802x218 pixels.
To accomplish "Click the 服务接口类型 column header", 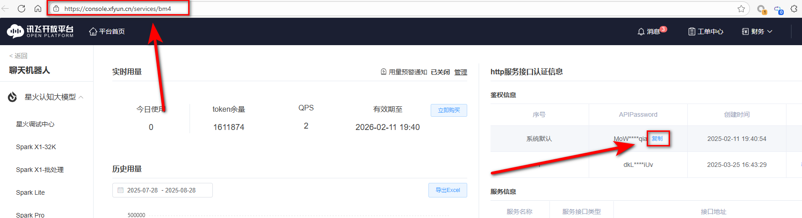I will click(x=581, y=212).
